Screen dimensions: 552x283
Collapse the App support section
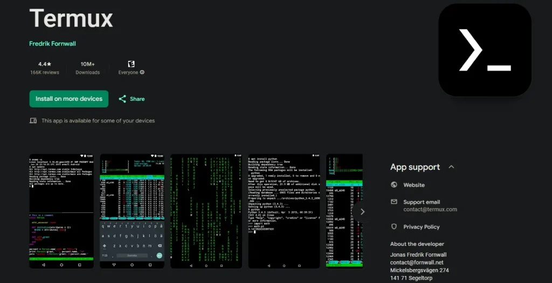point(451,167)
